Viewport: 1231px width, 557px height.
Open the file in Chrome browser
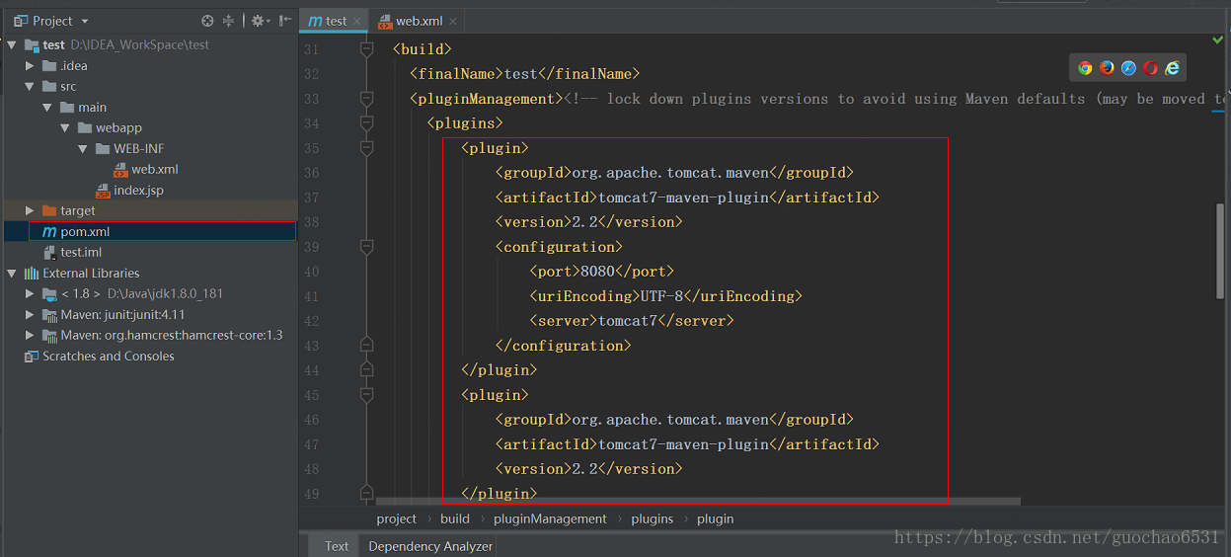[x=1085, y=68]
